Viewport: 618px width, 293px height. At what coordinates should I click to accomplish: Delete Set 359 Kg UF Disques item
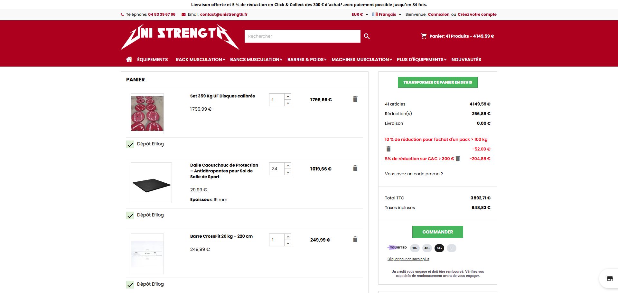[355, 99]
